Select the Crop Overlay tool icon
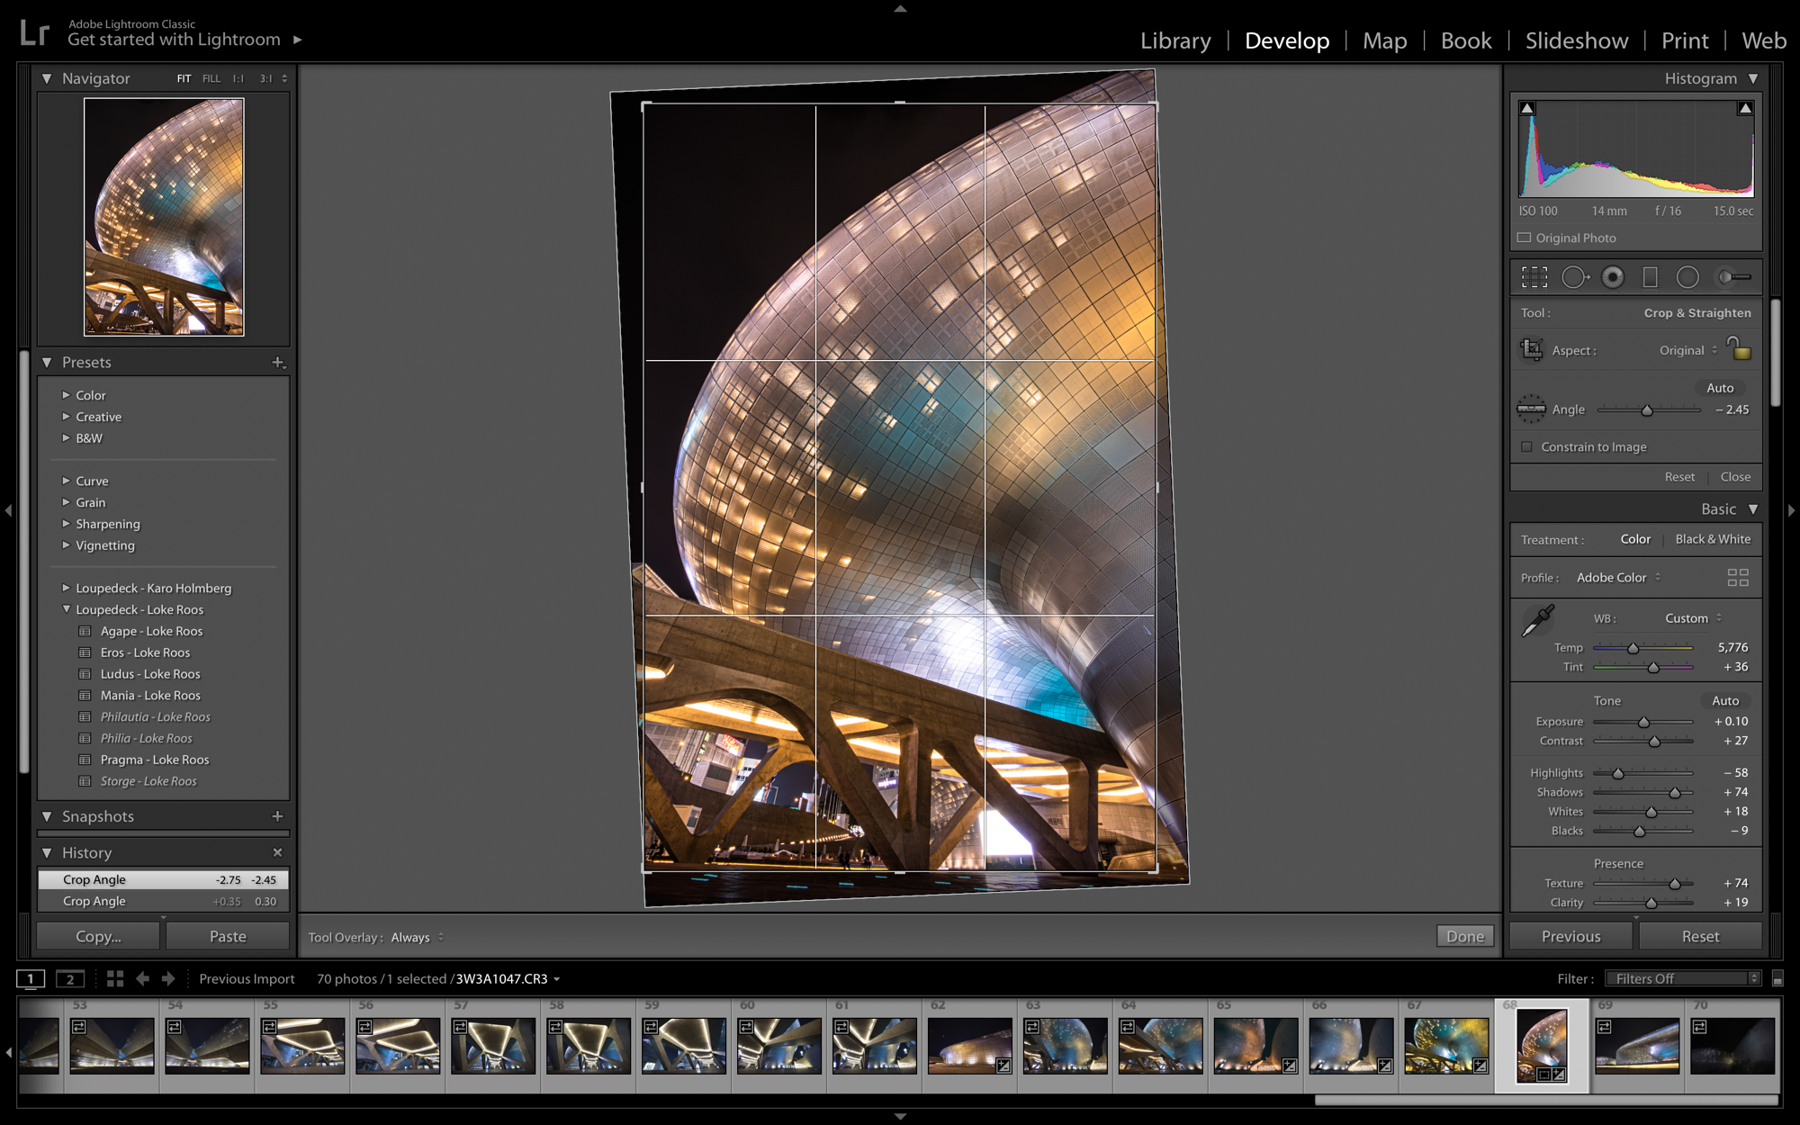 (x=1534, y=277)
